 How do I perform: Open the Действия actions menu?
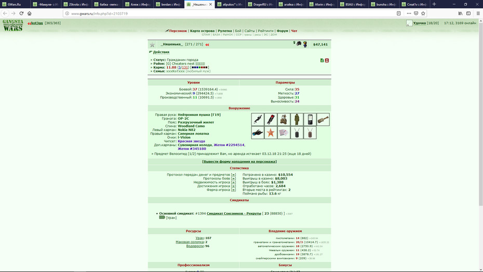tap(161, 52)
